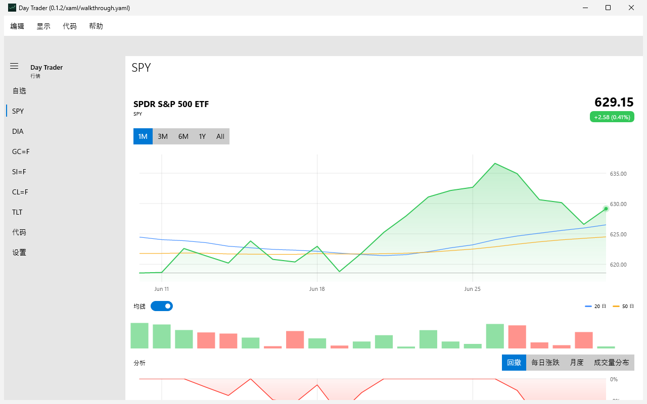Click the first green volume bar
The width and height of the screenshot is (647, 404).
[140, 336]
